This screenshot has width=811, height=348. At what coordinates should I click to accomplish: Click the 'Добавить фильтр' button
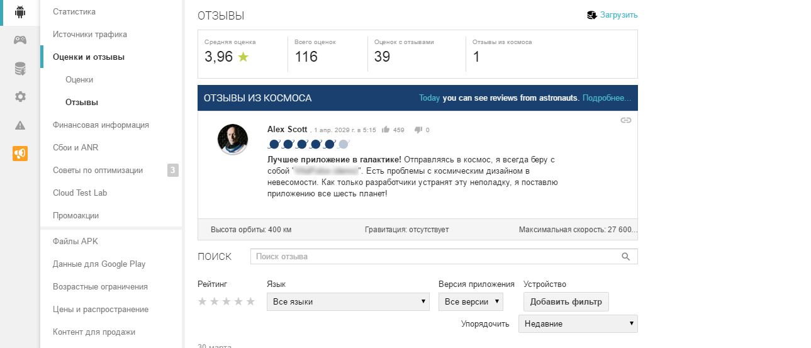[566, 302]
